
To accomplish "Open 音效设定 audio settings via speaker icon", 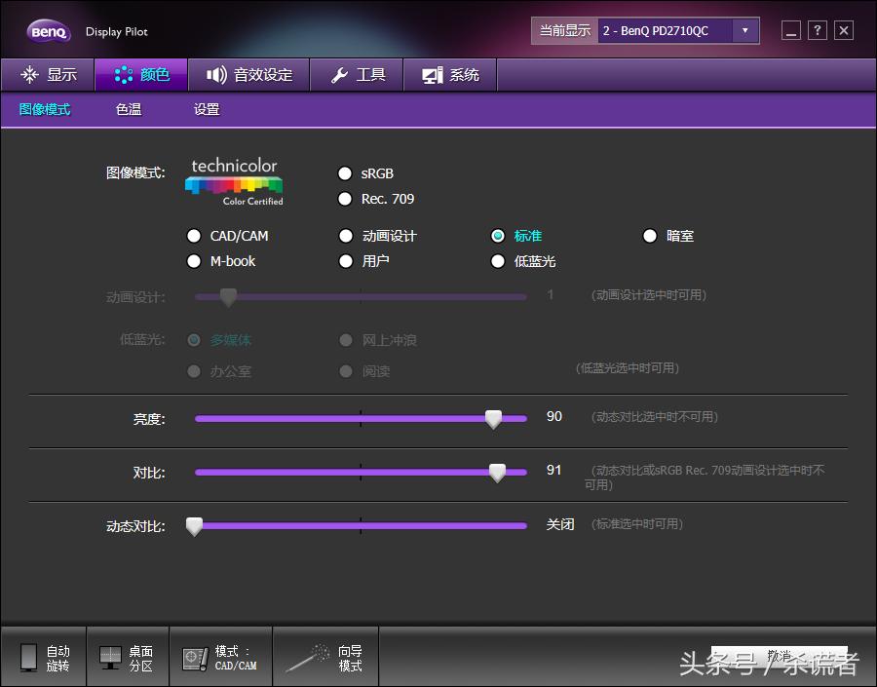I will coord(216,74).
